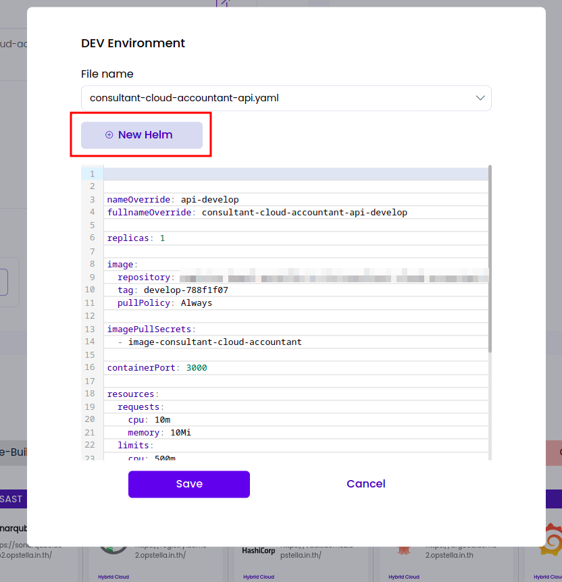This screenshot has height=582, width=562.
Task: Click the chevron arrow of file name selector
Action: pos(480,98)
